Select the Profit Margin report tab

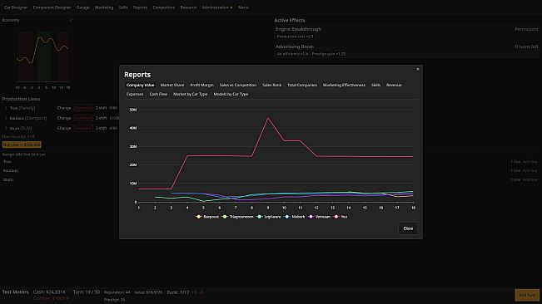pos(201,85)
